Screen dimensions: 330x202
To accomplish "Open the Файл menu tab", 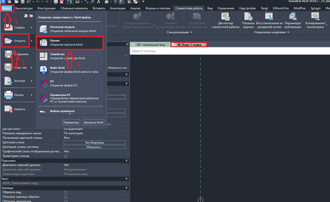I will tap(6, 8).
